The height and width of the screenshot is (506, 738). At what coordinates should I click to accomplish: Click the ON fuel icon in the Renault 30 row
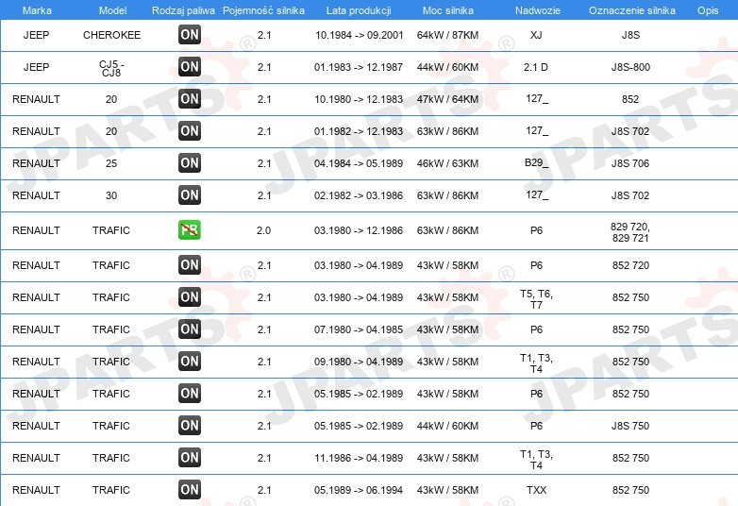(190, 194)
